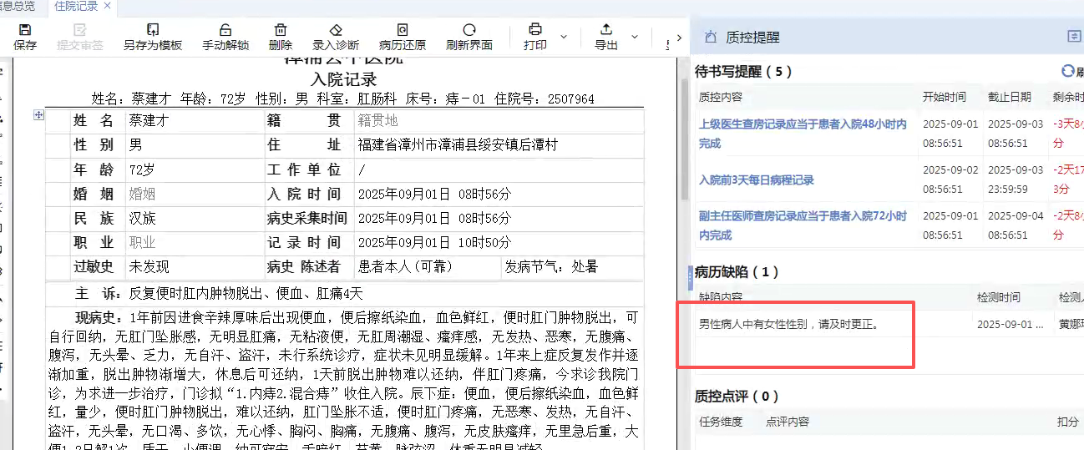
Task: Click the 主诉 chief complaint line
Action: 220,293
